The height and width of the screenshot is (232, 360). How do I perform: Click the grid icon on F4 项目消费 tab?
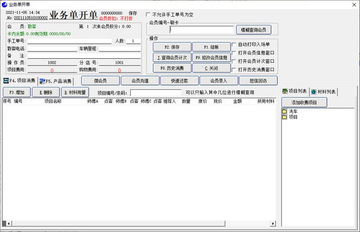pyautogui.click(x=6, y=80)
